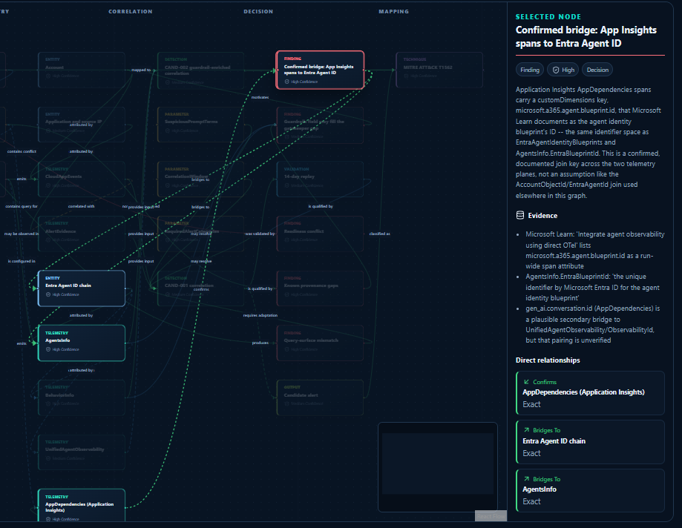Open the Query-surface mismatch finding node
The height and width of the screenshot is (528, 682).
pyautogui.click(x=320, y=343)
